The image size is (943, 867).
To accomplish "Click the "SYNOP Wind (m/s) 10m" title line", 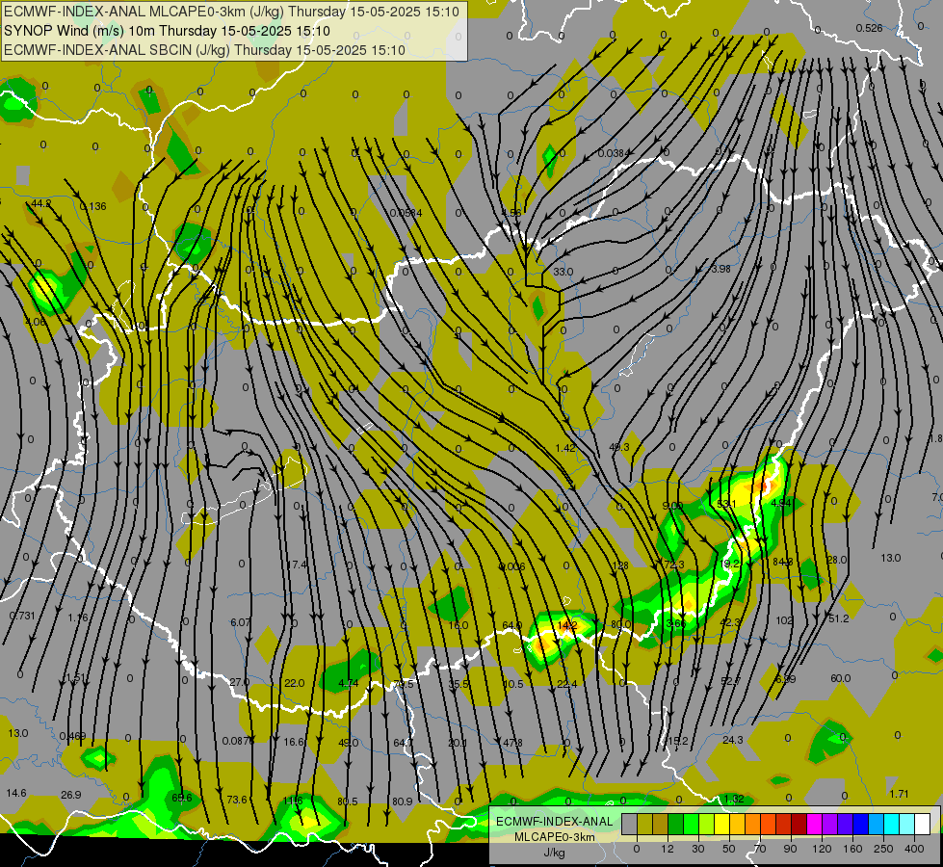I will coord(167,31).
